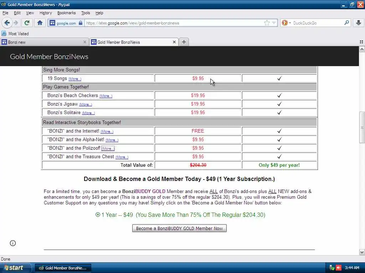Open More link for BONZI and the Alpha-Net
Viewport: 365px width, 273px height.
pyautogui.click(x=112, y=140)
